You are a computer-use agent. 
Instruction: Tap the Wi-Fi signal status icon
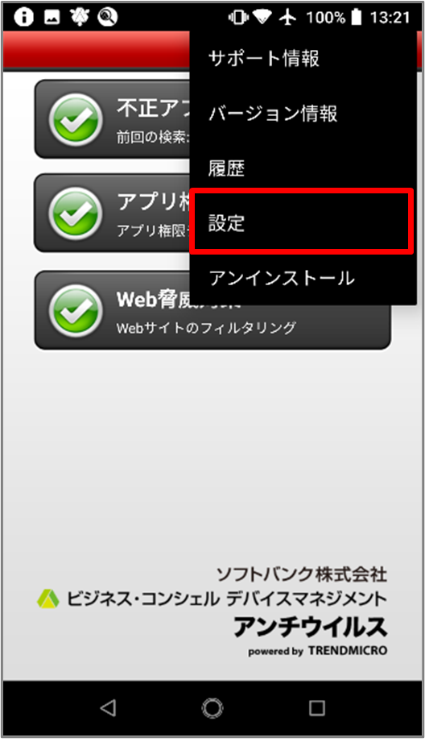pos(262,18)
